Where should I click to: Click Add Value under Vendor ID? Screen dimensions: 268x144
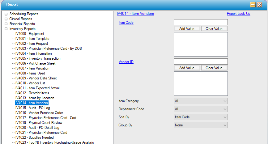(x=187, y=68)
